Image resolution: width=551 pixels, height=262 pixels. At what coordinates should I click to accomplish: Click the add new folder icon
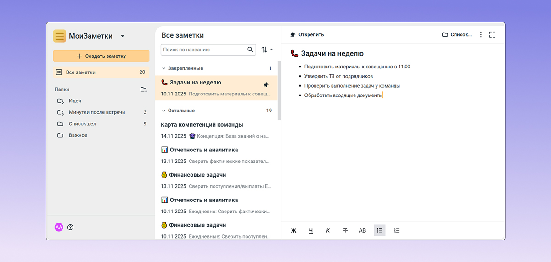[144, 89]
